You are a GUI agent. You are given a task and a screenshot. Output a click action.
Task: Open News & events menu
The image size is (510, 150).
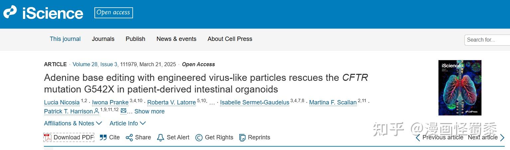176,39
